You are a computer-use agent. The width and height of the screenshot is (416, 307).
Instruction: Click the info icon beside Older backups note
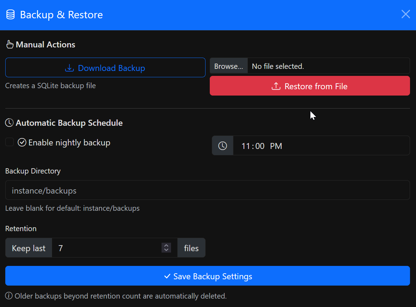click(x=9, y=296)
